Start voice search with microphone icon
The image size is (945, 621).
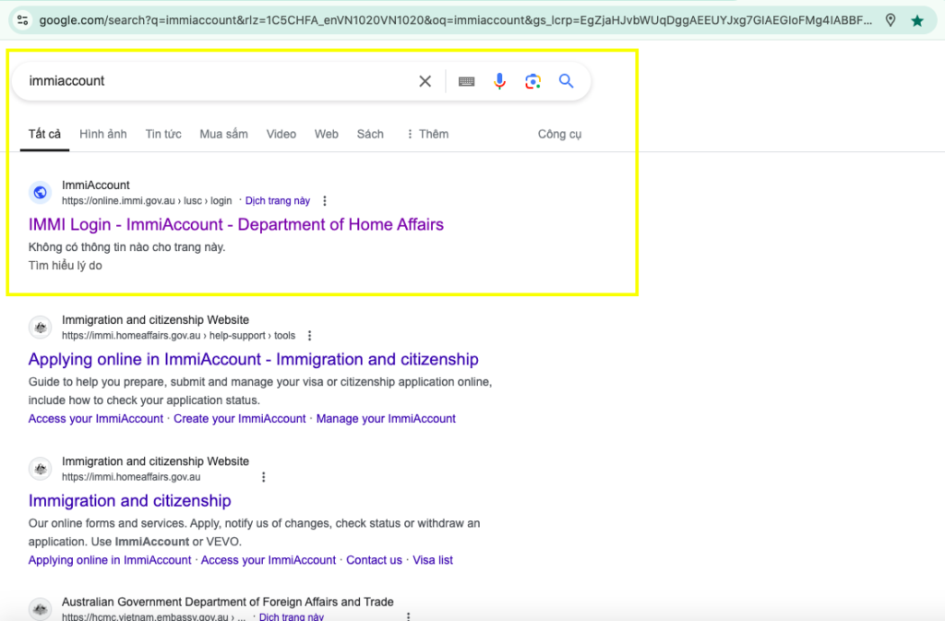tap(499, 81)
